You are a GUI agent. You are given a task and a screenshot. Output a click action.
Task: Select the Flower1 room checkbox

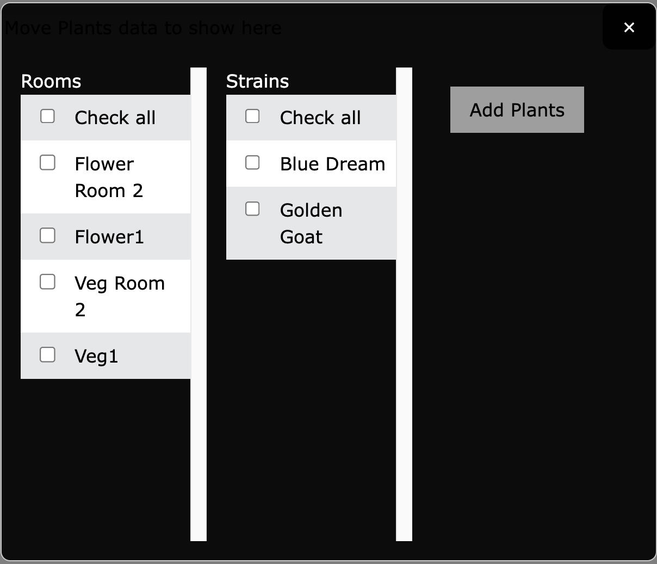pos(48,235)
